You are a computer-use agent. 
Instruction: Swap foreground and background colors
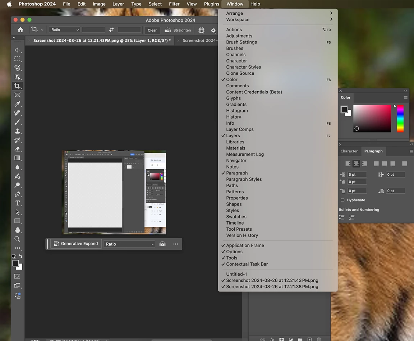[20, 256]
